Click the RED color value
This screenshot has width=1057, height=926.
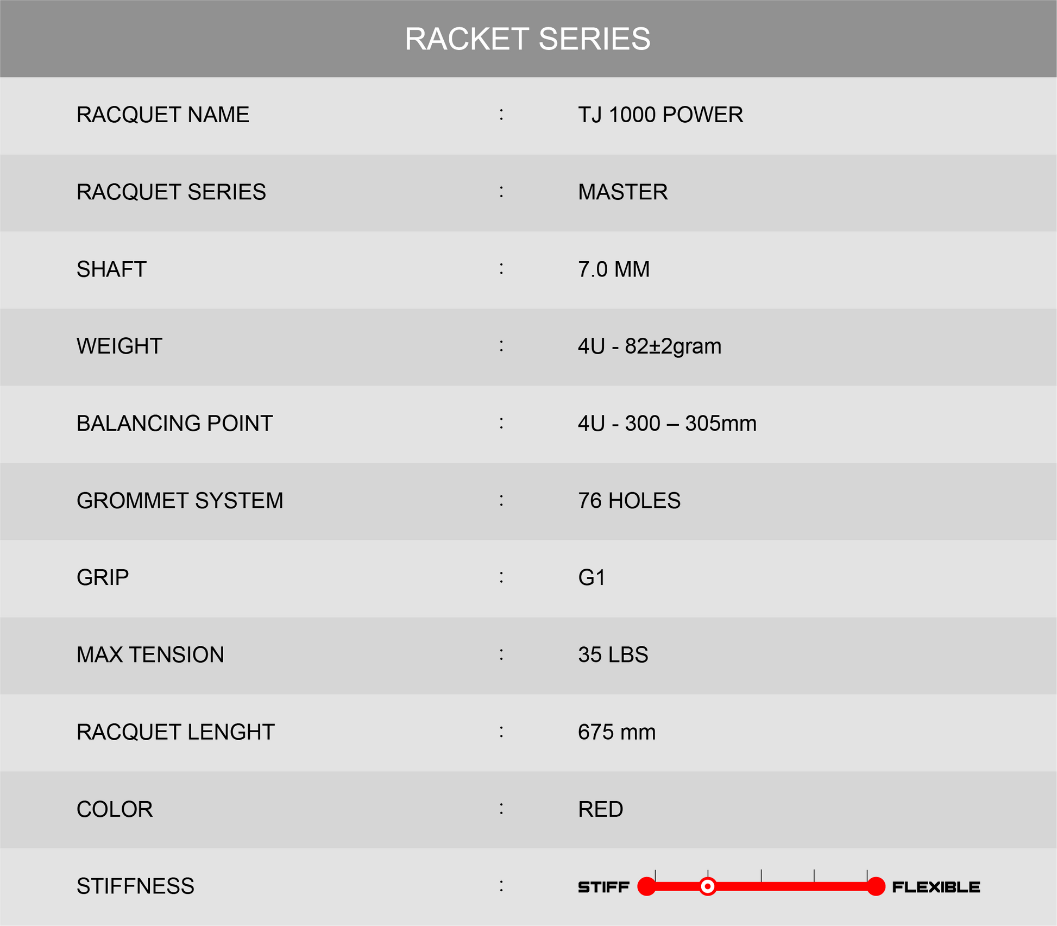point(601,809)
